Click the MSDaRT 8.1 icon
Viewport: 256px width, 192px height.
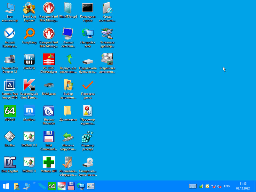(x=29, y=139)
